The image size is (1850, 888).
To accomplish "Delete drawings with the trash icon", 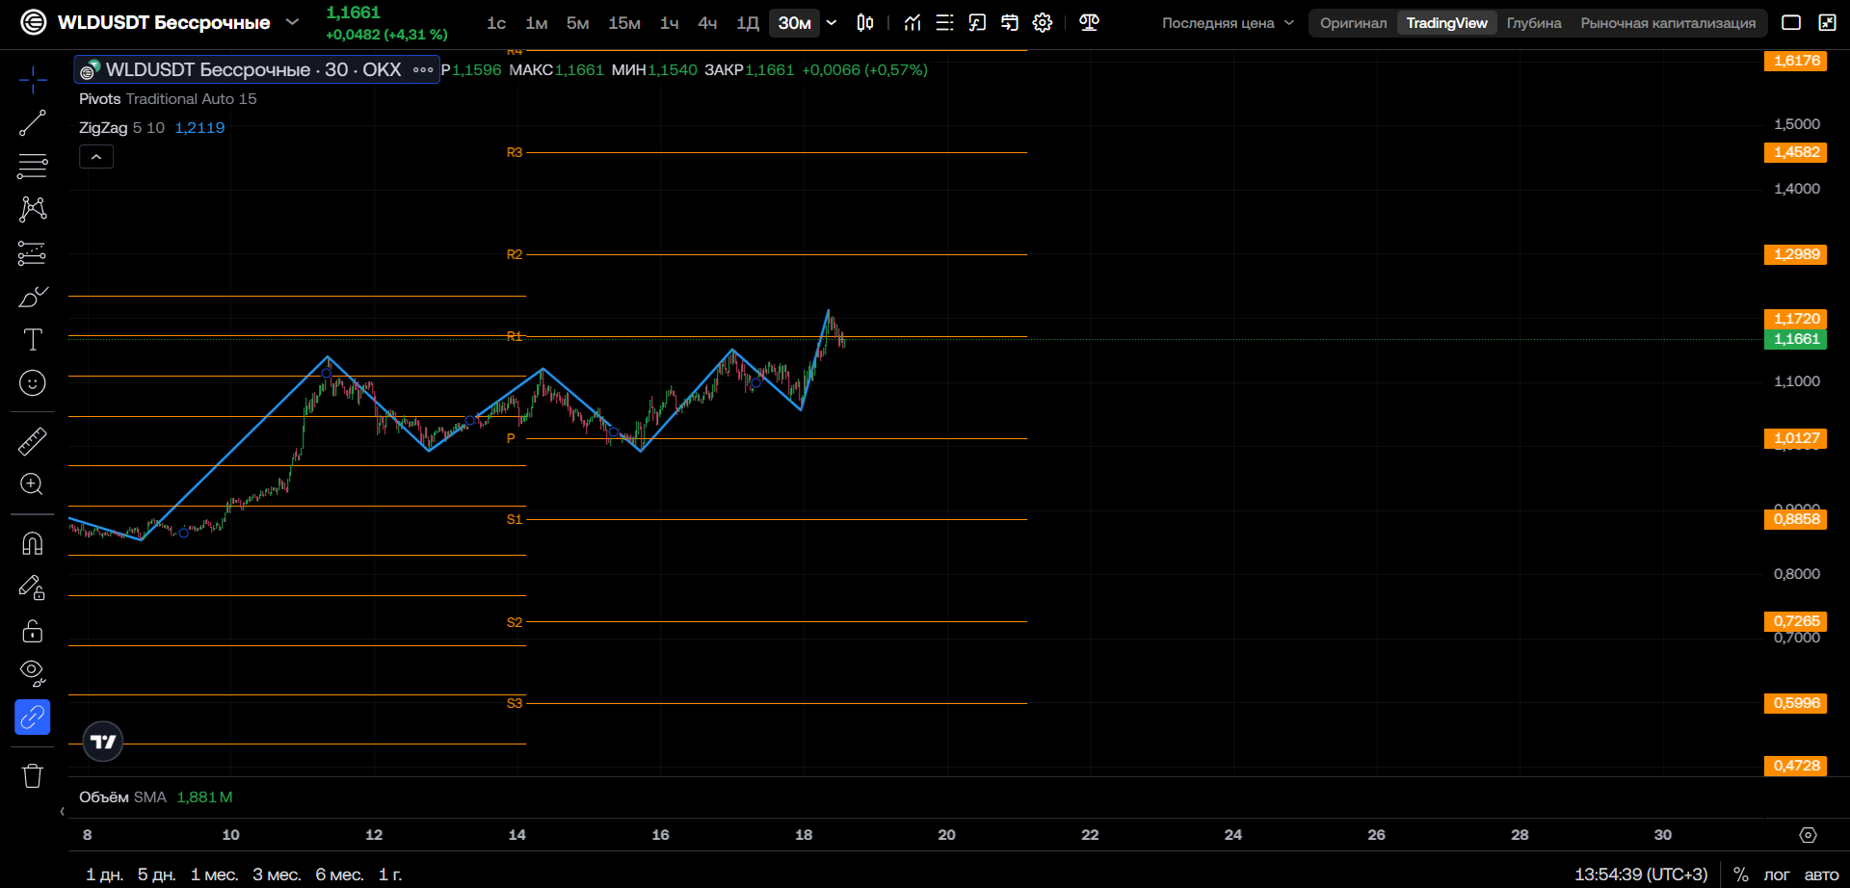I will [32, 775].
